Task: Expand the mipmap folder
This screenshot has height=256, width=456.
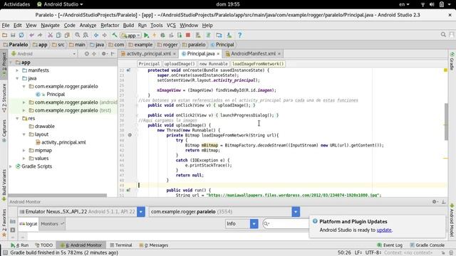Action: (x=24, y=150)
